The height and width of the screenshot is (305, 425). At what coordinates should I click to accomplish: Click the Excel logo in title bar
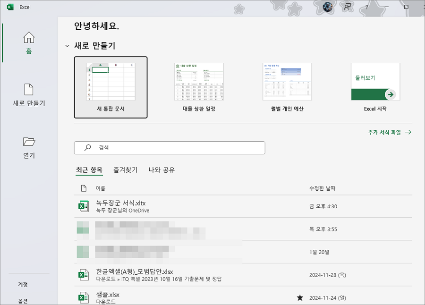(x=10, y=7)
